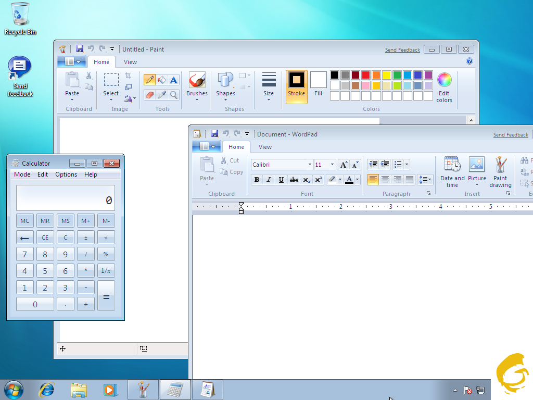Screen dimensions: 533x400
Task: Open the Calibri font family dropdown
Action: (x=310, y=165)
